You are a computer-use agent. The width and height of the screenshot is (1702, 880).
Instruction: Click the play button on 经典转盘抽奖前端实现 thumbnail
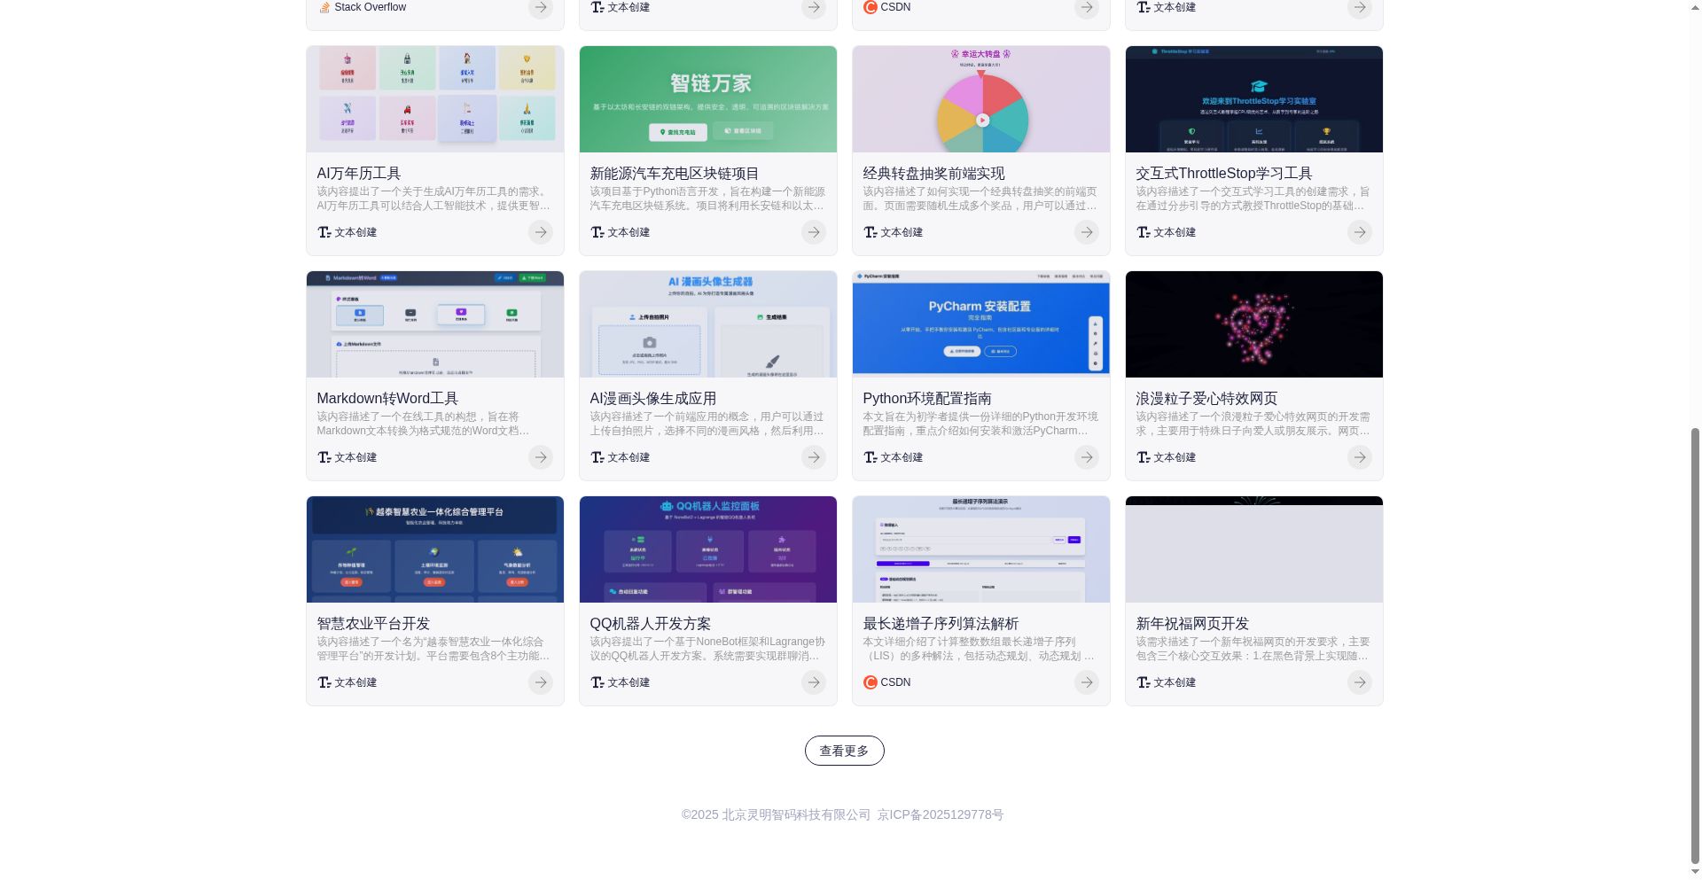(982, 120)
